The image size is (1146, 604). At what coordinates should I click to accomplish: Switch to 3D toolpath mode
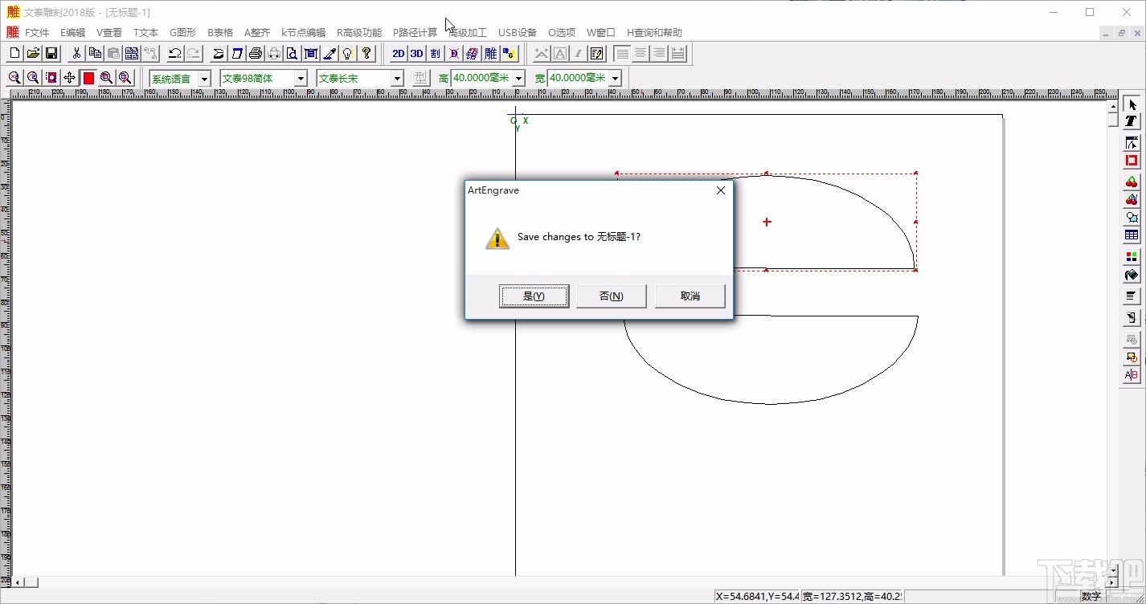416,54
